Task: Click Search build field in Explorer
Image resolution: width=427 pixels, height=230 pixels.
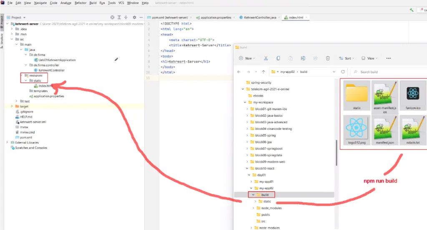Action: pyautogui.click(x=389, y=72)
